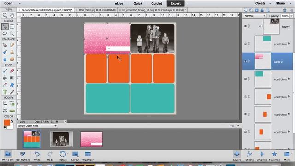This screenshot has height=166, width=295.
Task: Select the Color Picker eyedropper tool
Action: tap(5, 85)
